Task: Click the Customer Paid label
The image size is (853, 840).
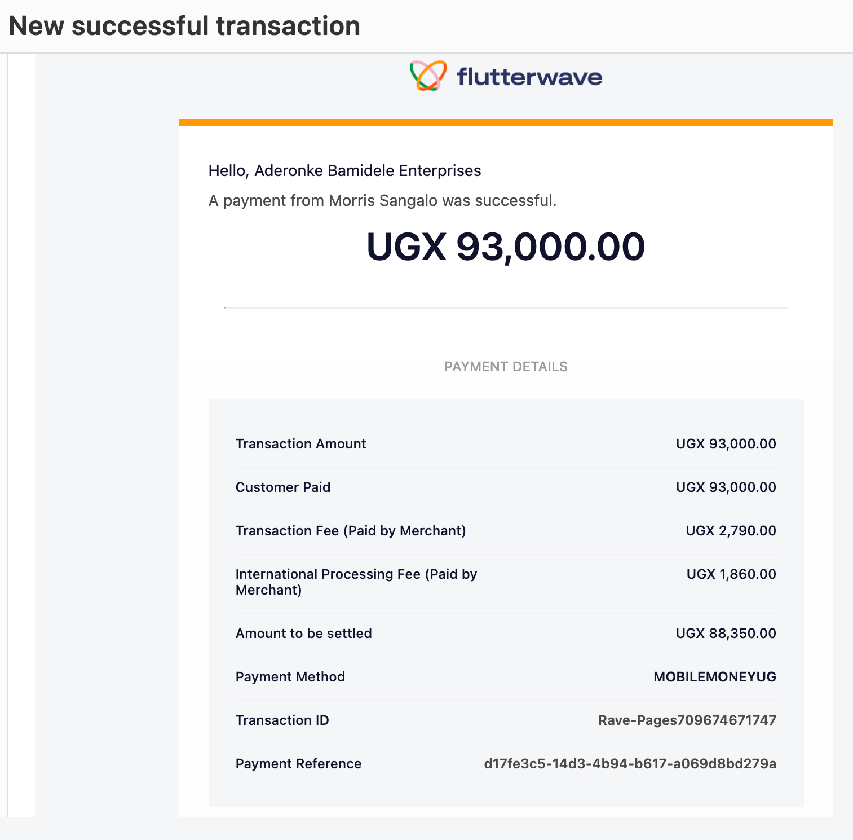Action: click(x=283, y=487)
